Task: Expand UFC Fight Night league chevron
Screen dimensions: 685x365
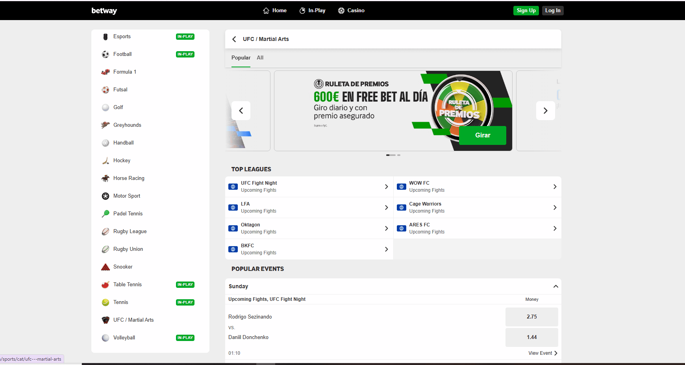Action: pos(386,187)
